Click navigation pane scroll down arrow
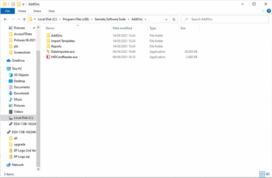The image size is (272, 178). point(38,169)
